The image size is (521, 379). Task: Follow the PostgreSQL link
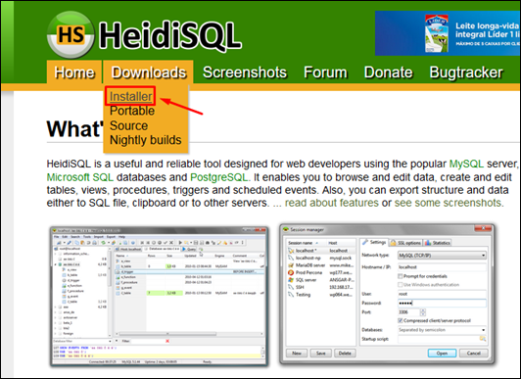point(219,177)
